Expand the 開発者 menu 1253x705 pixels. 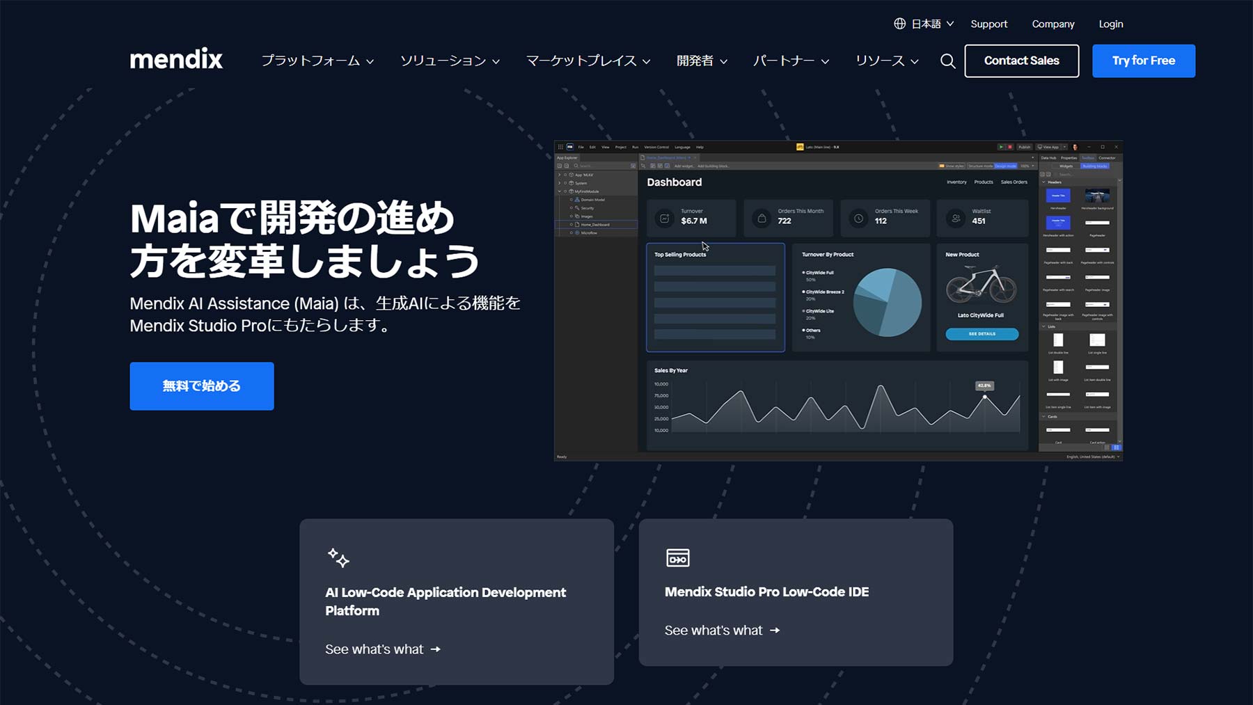click(x=702, y=61)
